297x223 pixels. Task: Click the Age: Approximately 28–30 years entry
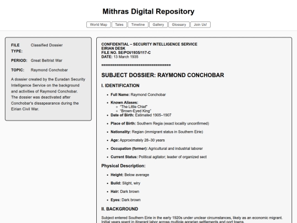[x=137, y=140]
